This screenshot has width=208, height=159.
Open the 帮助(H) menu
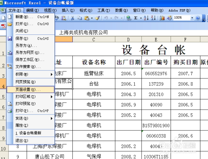point(157,10)
